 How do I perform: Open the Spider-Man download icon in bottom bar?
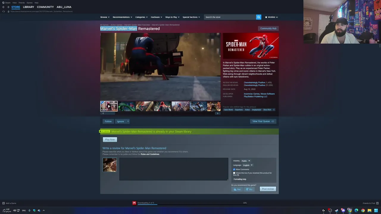[x=134, y=203]
